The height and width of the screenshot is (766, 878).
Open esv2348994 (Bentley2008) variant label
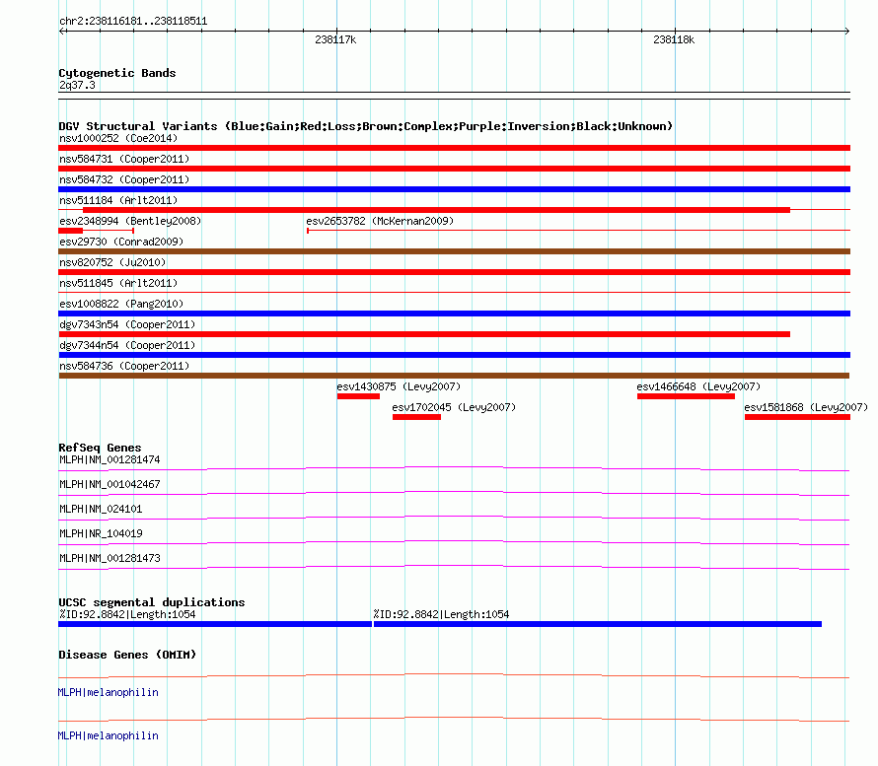coord(130,221)
